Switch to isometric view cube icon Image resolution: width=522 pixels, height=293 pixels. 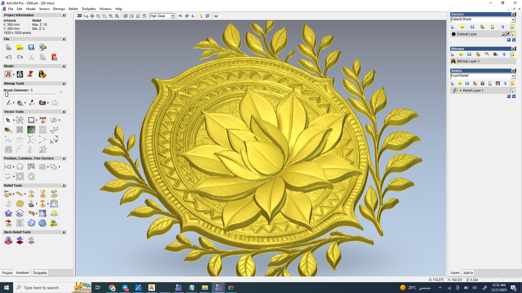125,16
